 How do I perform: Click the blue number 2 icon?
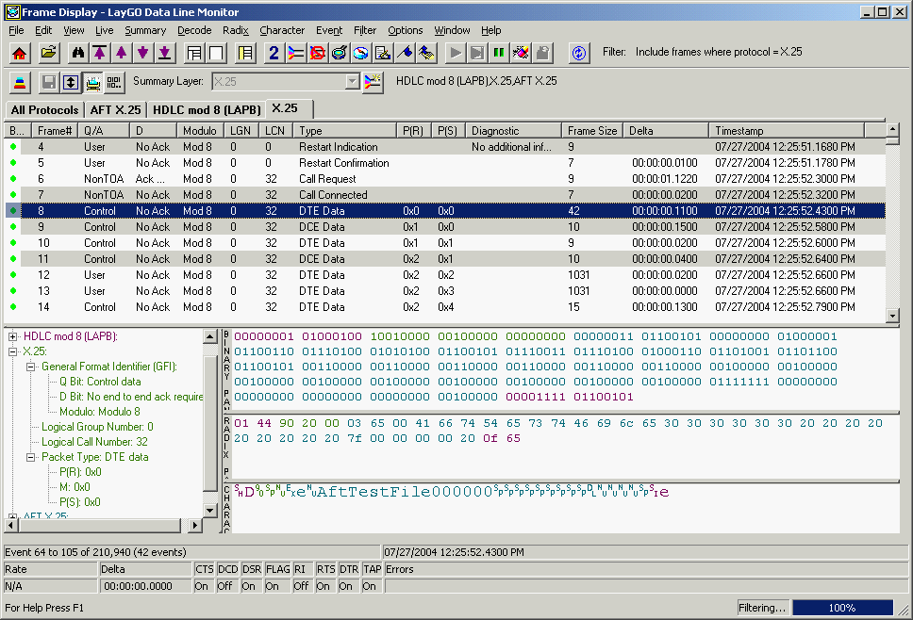[x=274, y=53]
